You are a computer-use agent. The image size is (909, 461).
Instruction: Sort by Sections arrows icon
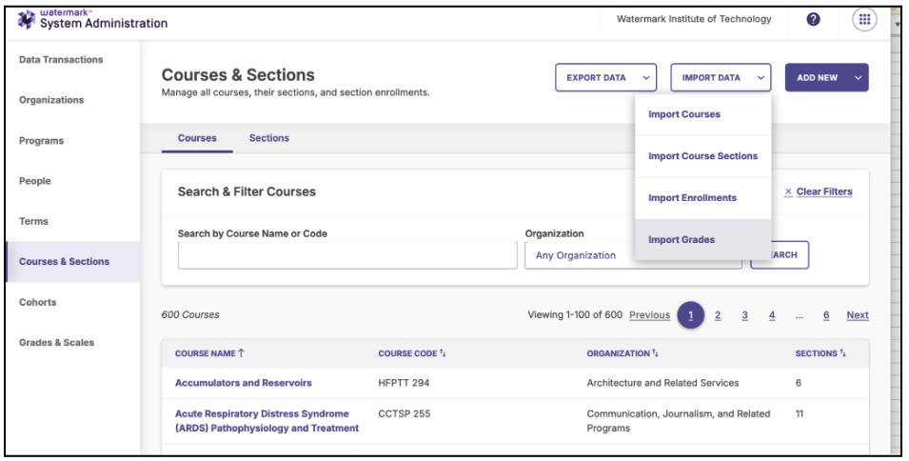[x=843, y=353]
